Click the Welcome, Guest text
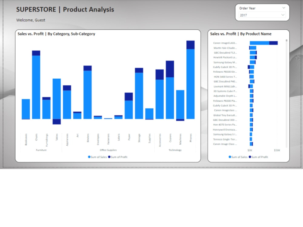303x227 pixels. coord(30,20)
